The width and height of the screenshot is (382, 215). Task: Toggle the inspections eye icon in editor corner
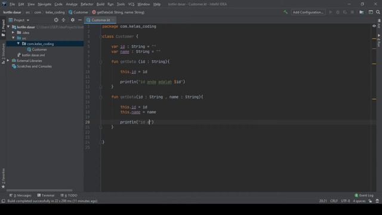[374, 26]
